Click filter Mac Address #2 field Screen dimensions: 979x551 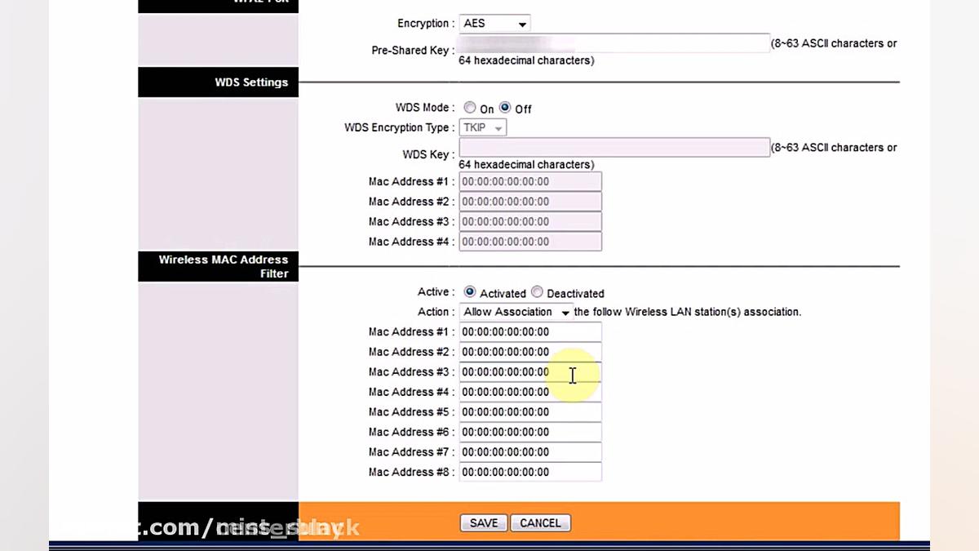[530, 352]
